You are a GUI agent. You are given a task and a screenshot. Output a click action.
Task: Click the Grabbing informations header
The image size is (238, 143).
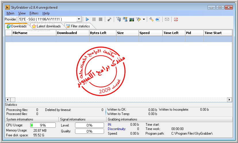click(x=169, y=119)
